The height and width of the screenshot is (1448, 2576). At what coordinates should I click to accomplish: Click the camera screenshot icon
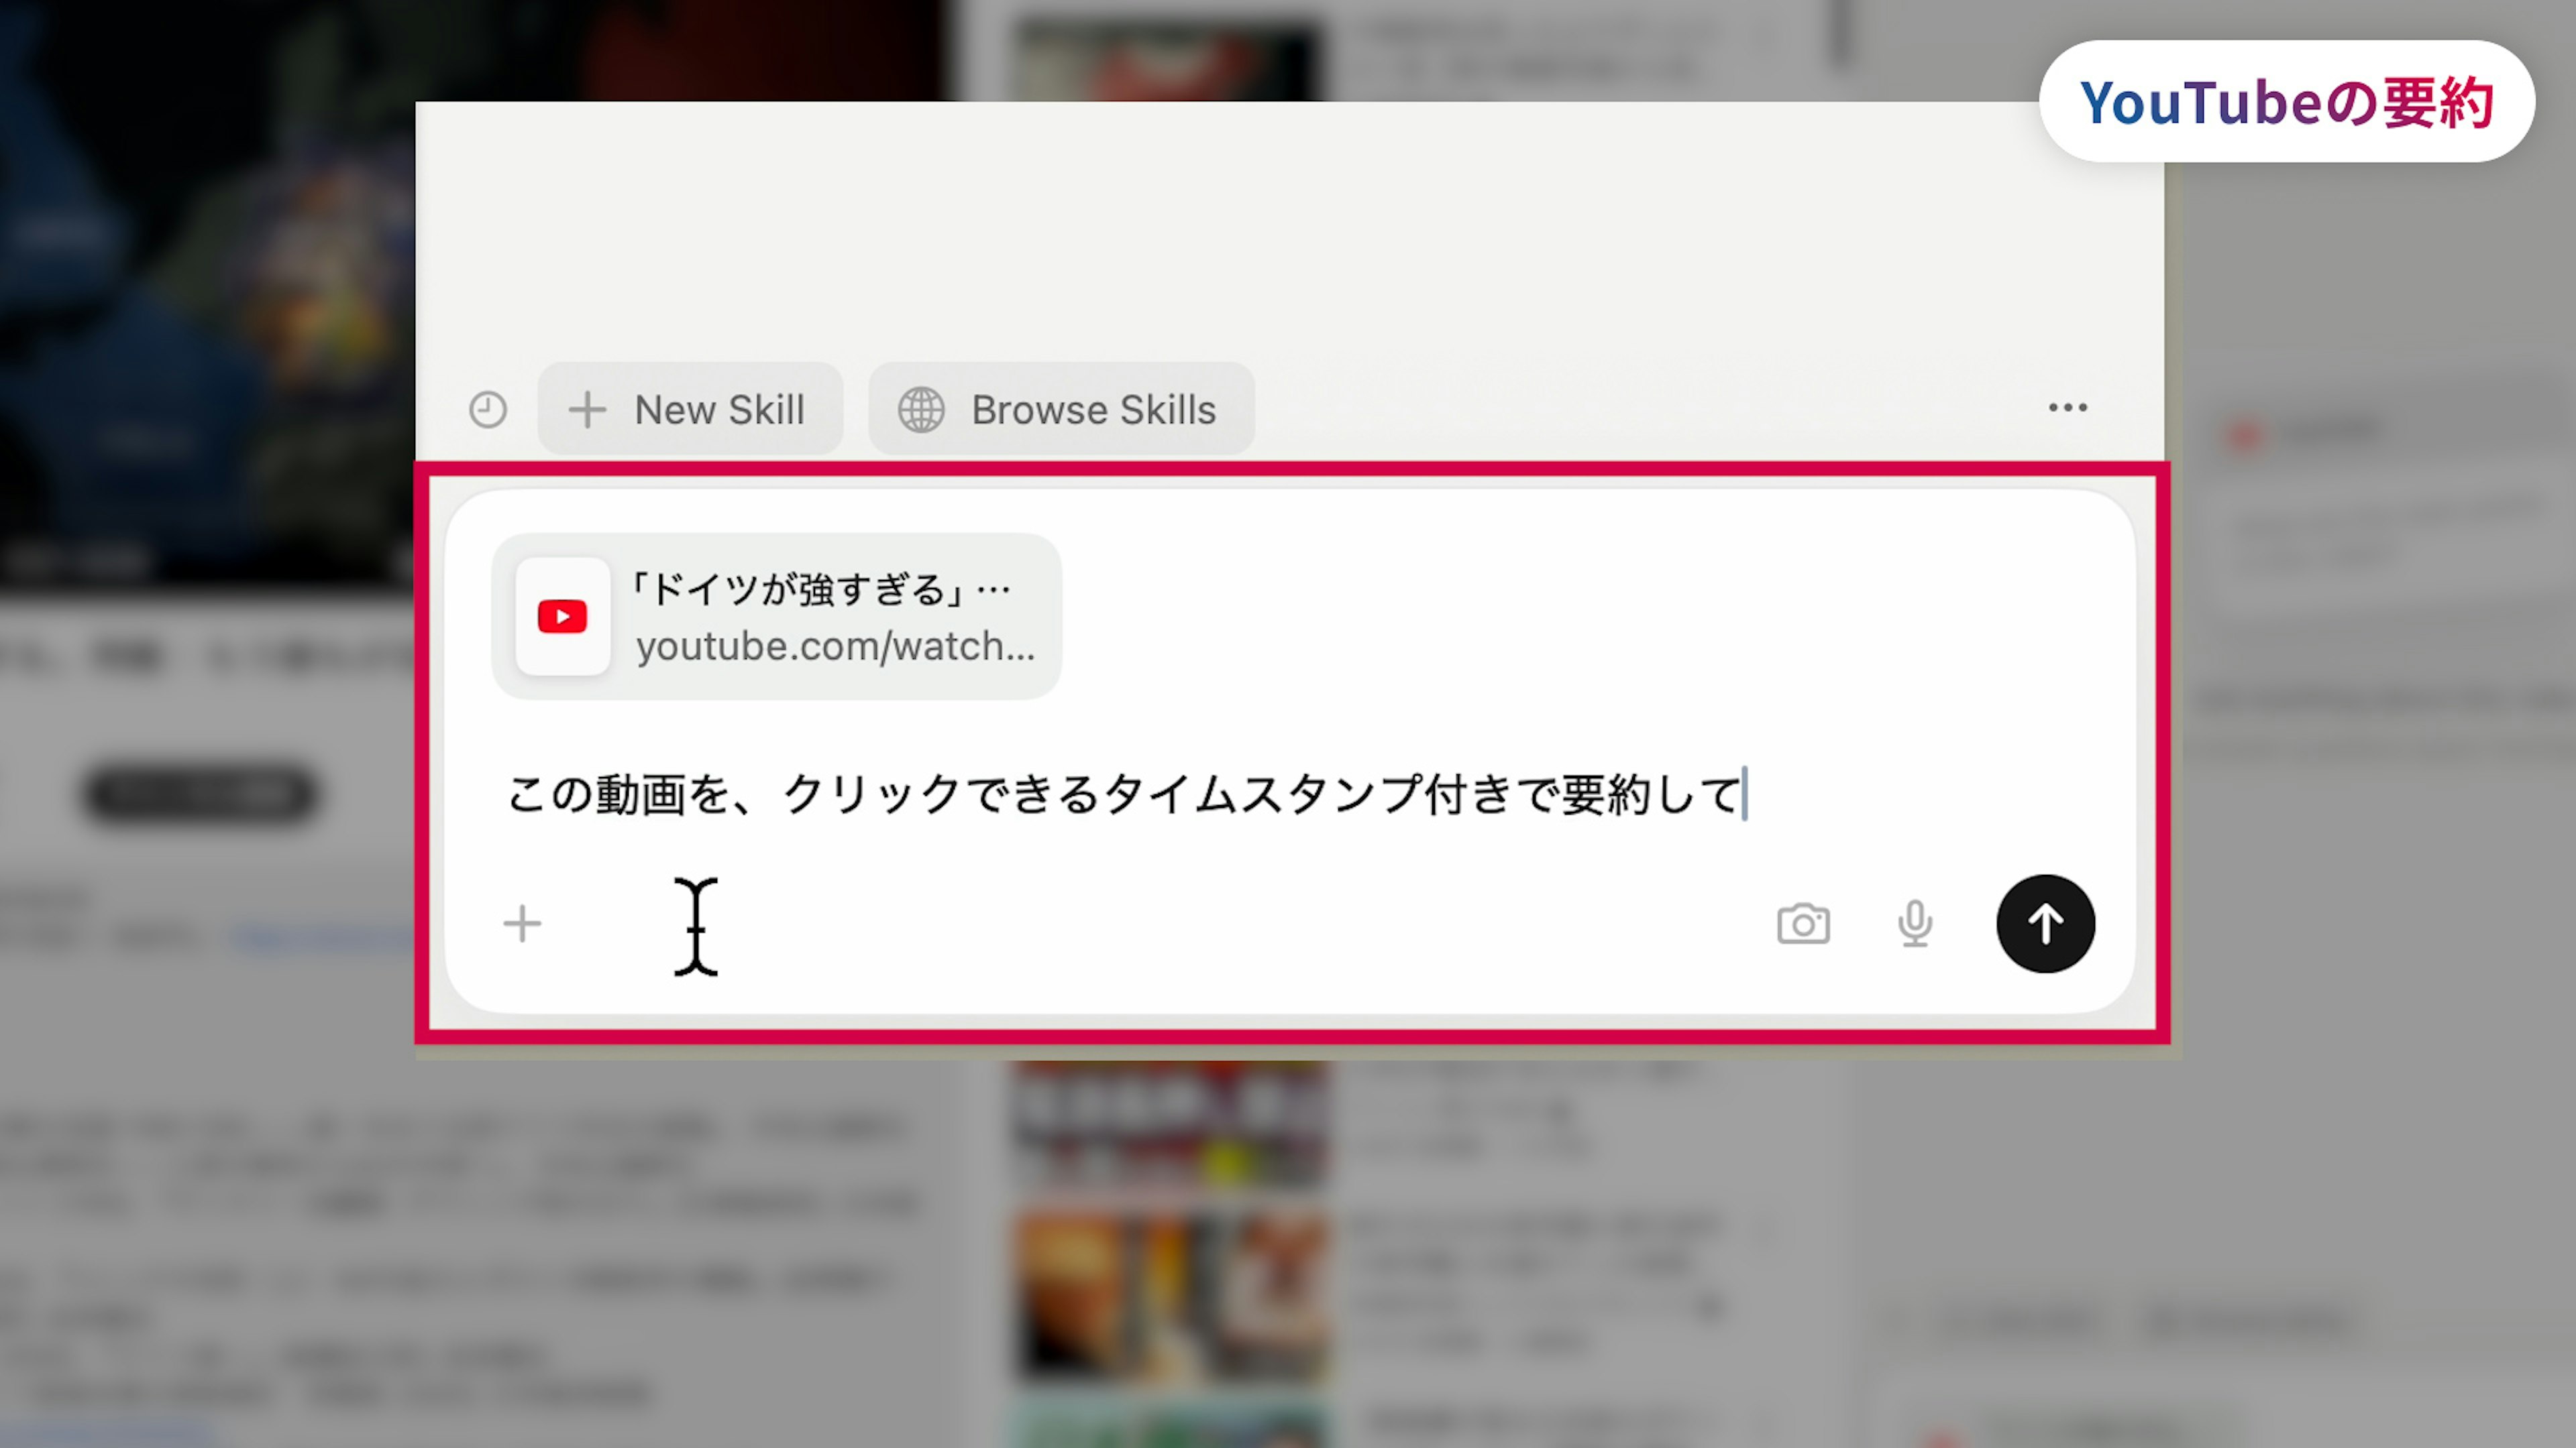(x=1803, y=924)
